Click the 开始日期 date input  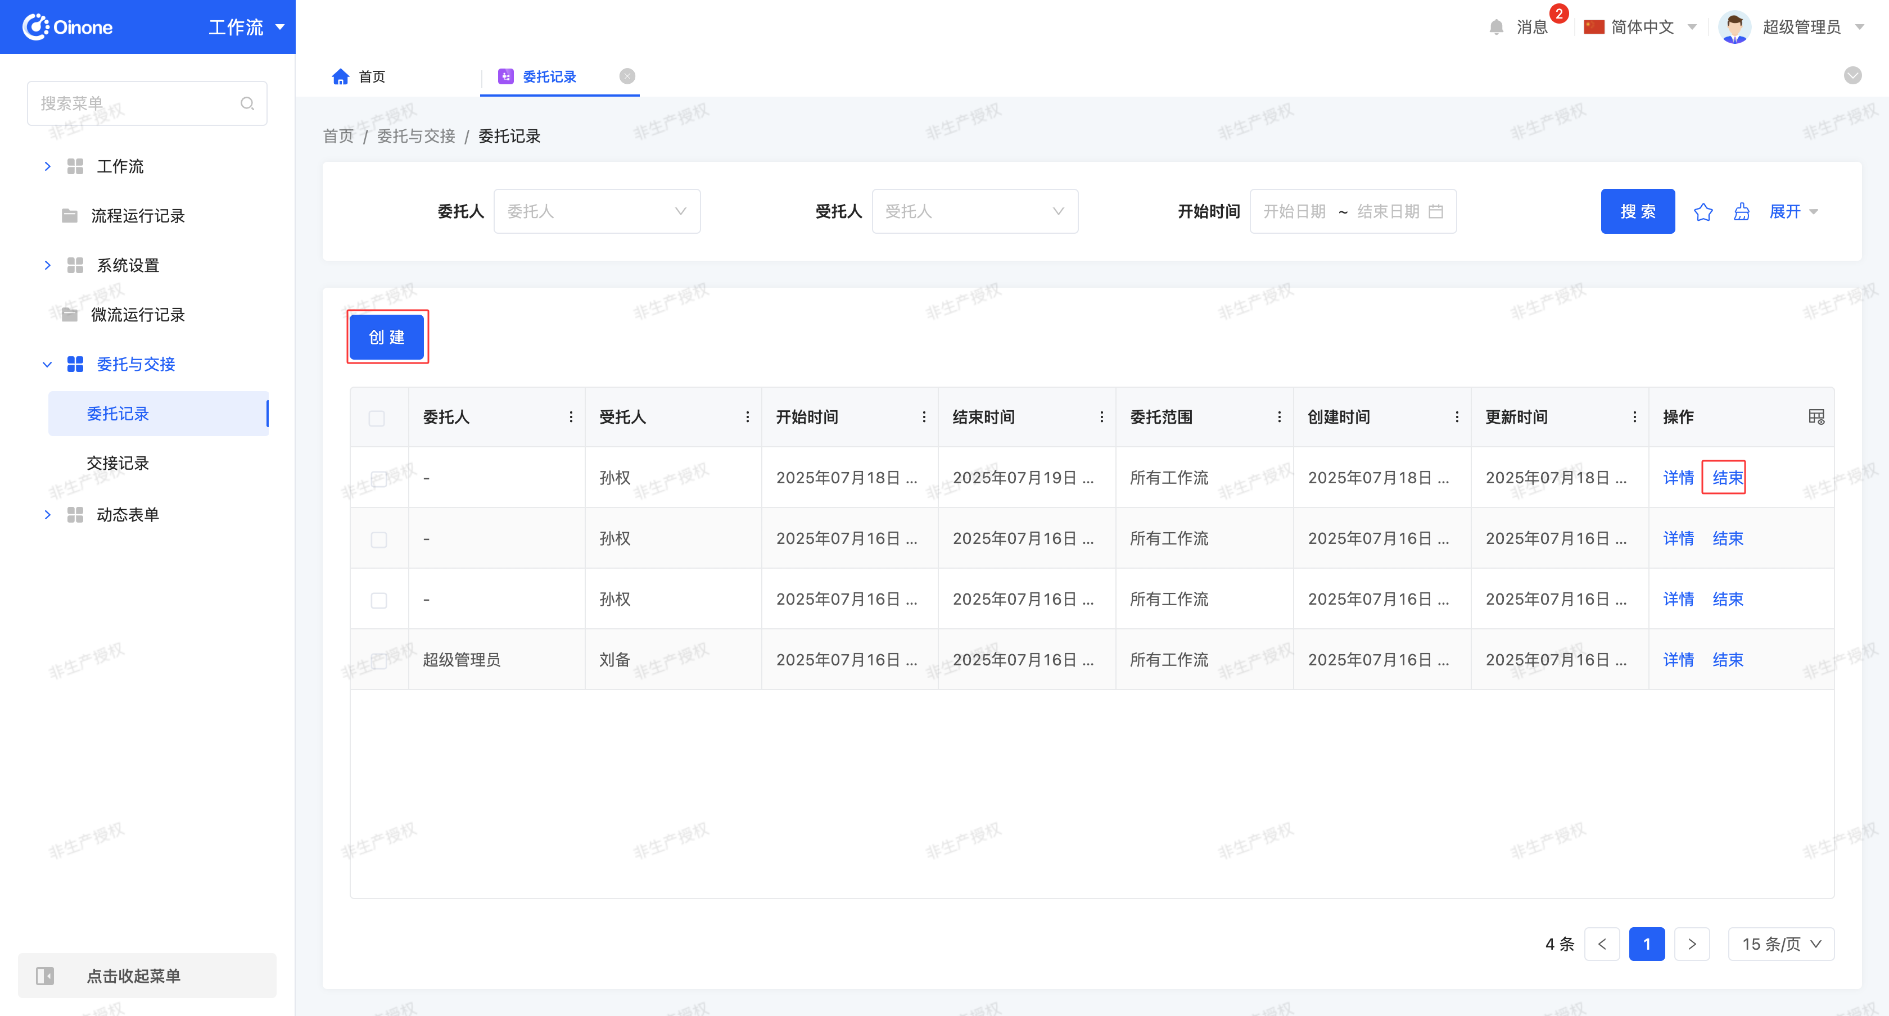click(1294, 211)
